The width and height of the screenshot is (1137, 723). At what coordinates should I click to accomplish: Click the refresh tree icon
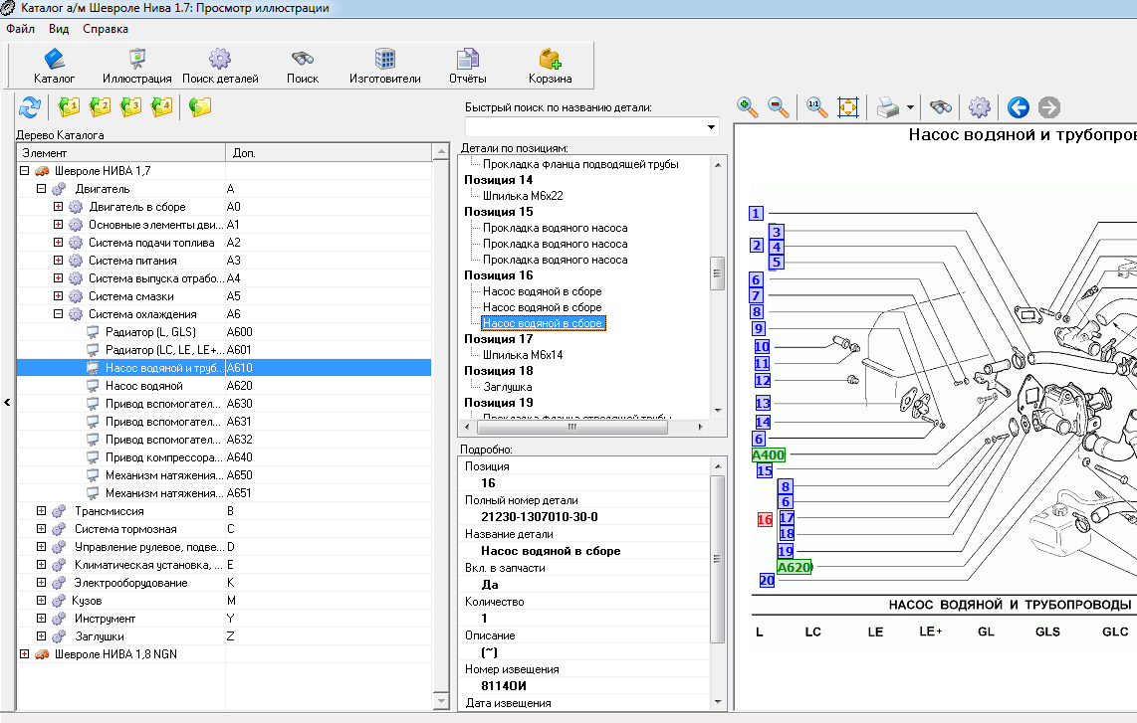tap(30, 107)
